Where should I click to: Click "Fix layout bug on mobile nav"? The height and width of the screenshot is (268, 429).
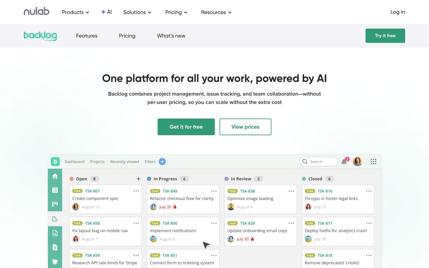100,231
